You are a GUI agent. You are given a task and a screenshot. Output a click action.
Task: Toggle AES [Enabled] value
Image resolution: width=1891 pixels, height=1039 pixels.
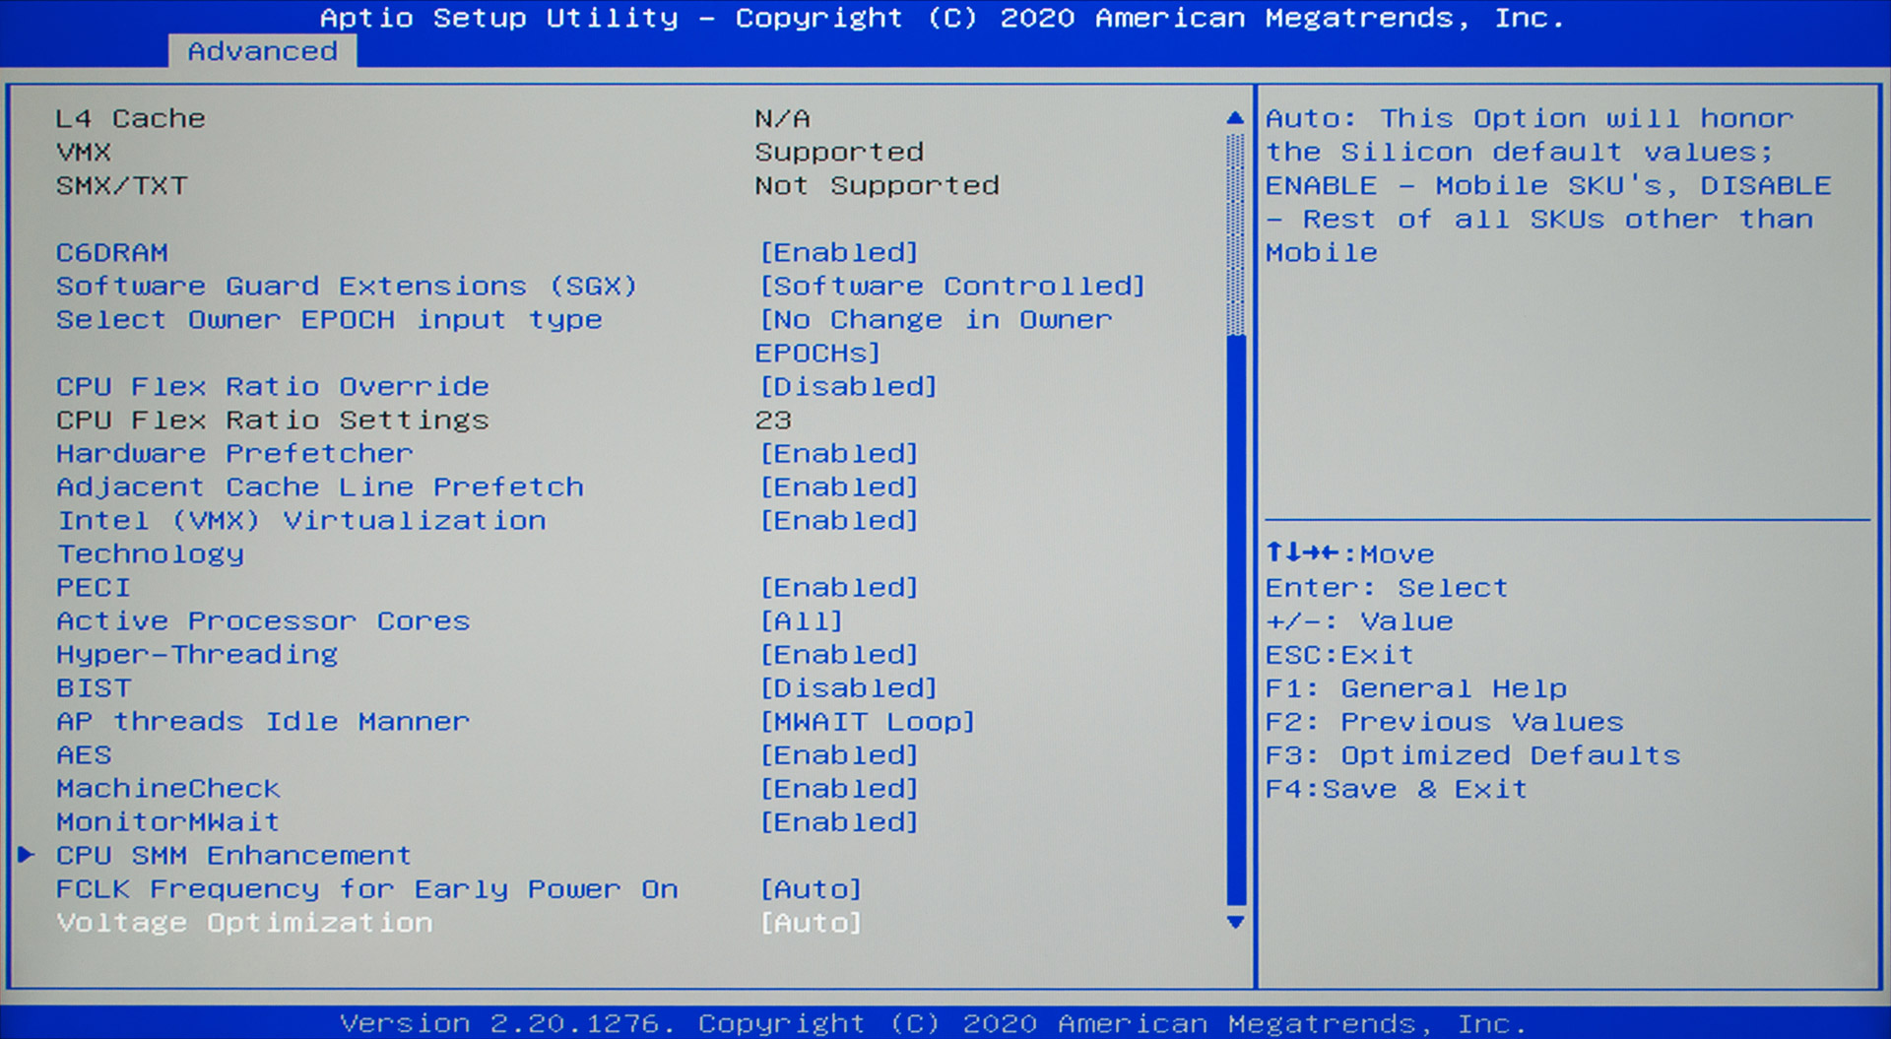pyautogui.click(x=838, y=755)
